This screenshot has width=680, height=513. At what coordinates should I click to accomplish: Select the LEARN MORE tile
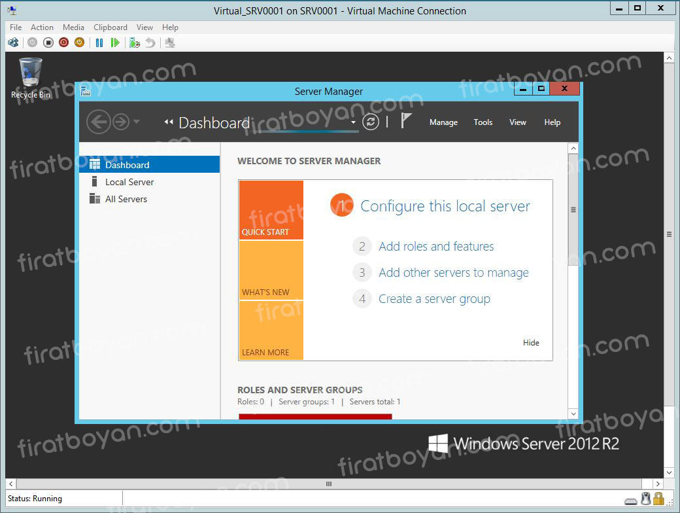271,330
